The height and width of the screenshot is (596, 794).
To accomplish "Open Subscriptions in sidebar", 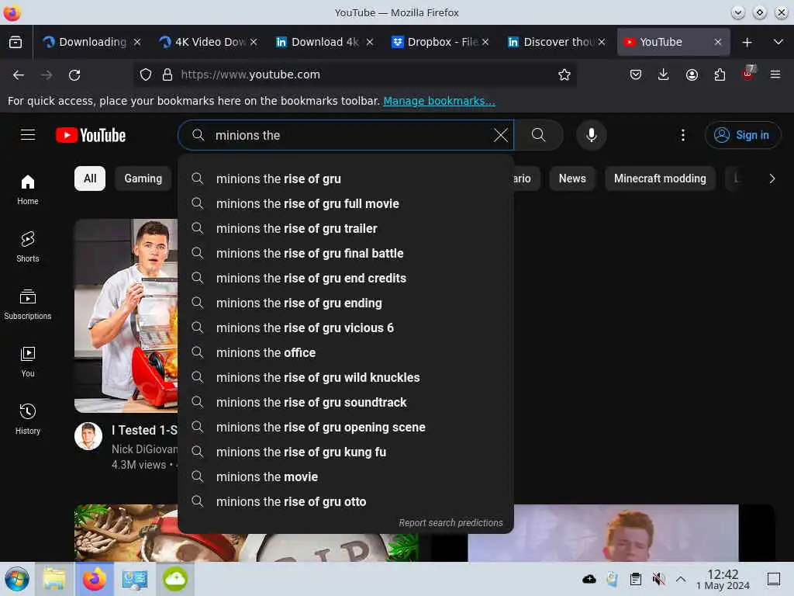I will click(x=28, y=304).
